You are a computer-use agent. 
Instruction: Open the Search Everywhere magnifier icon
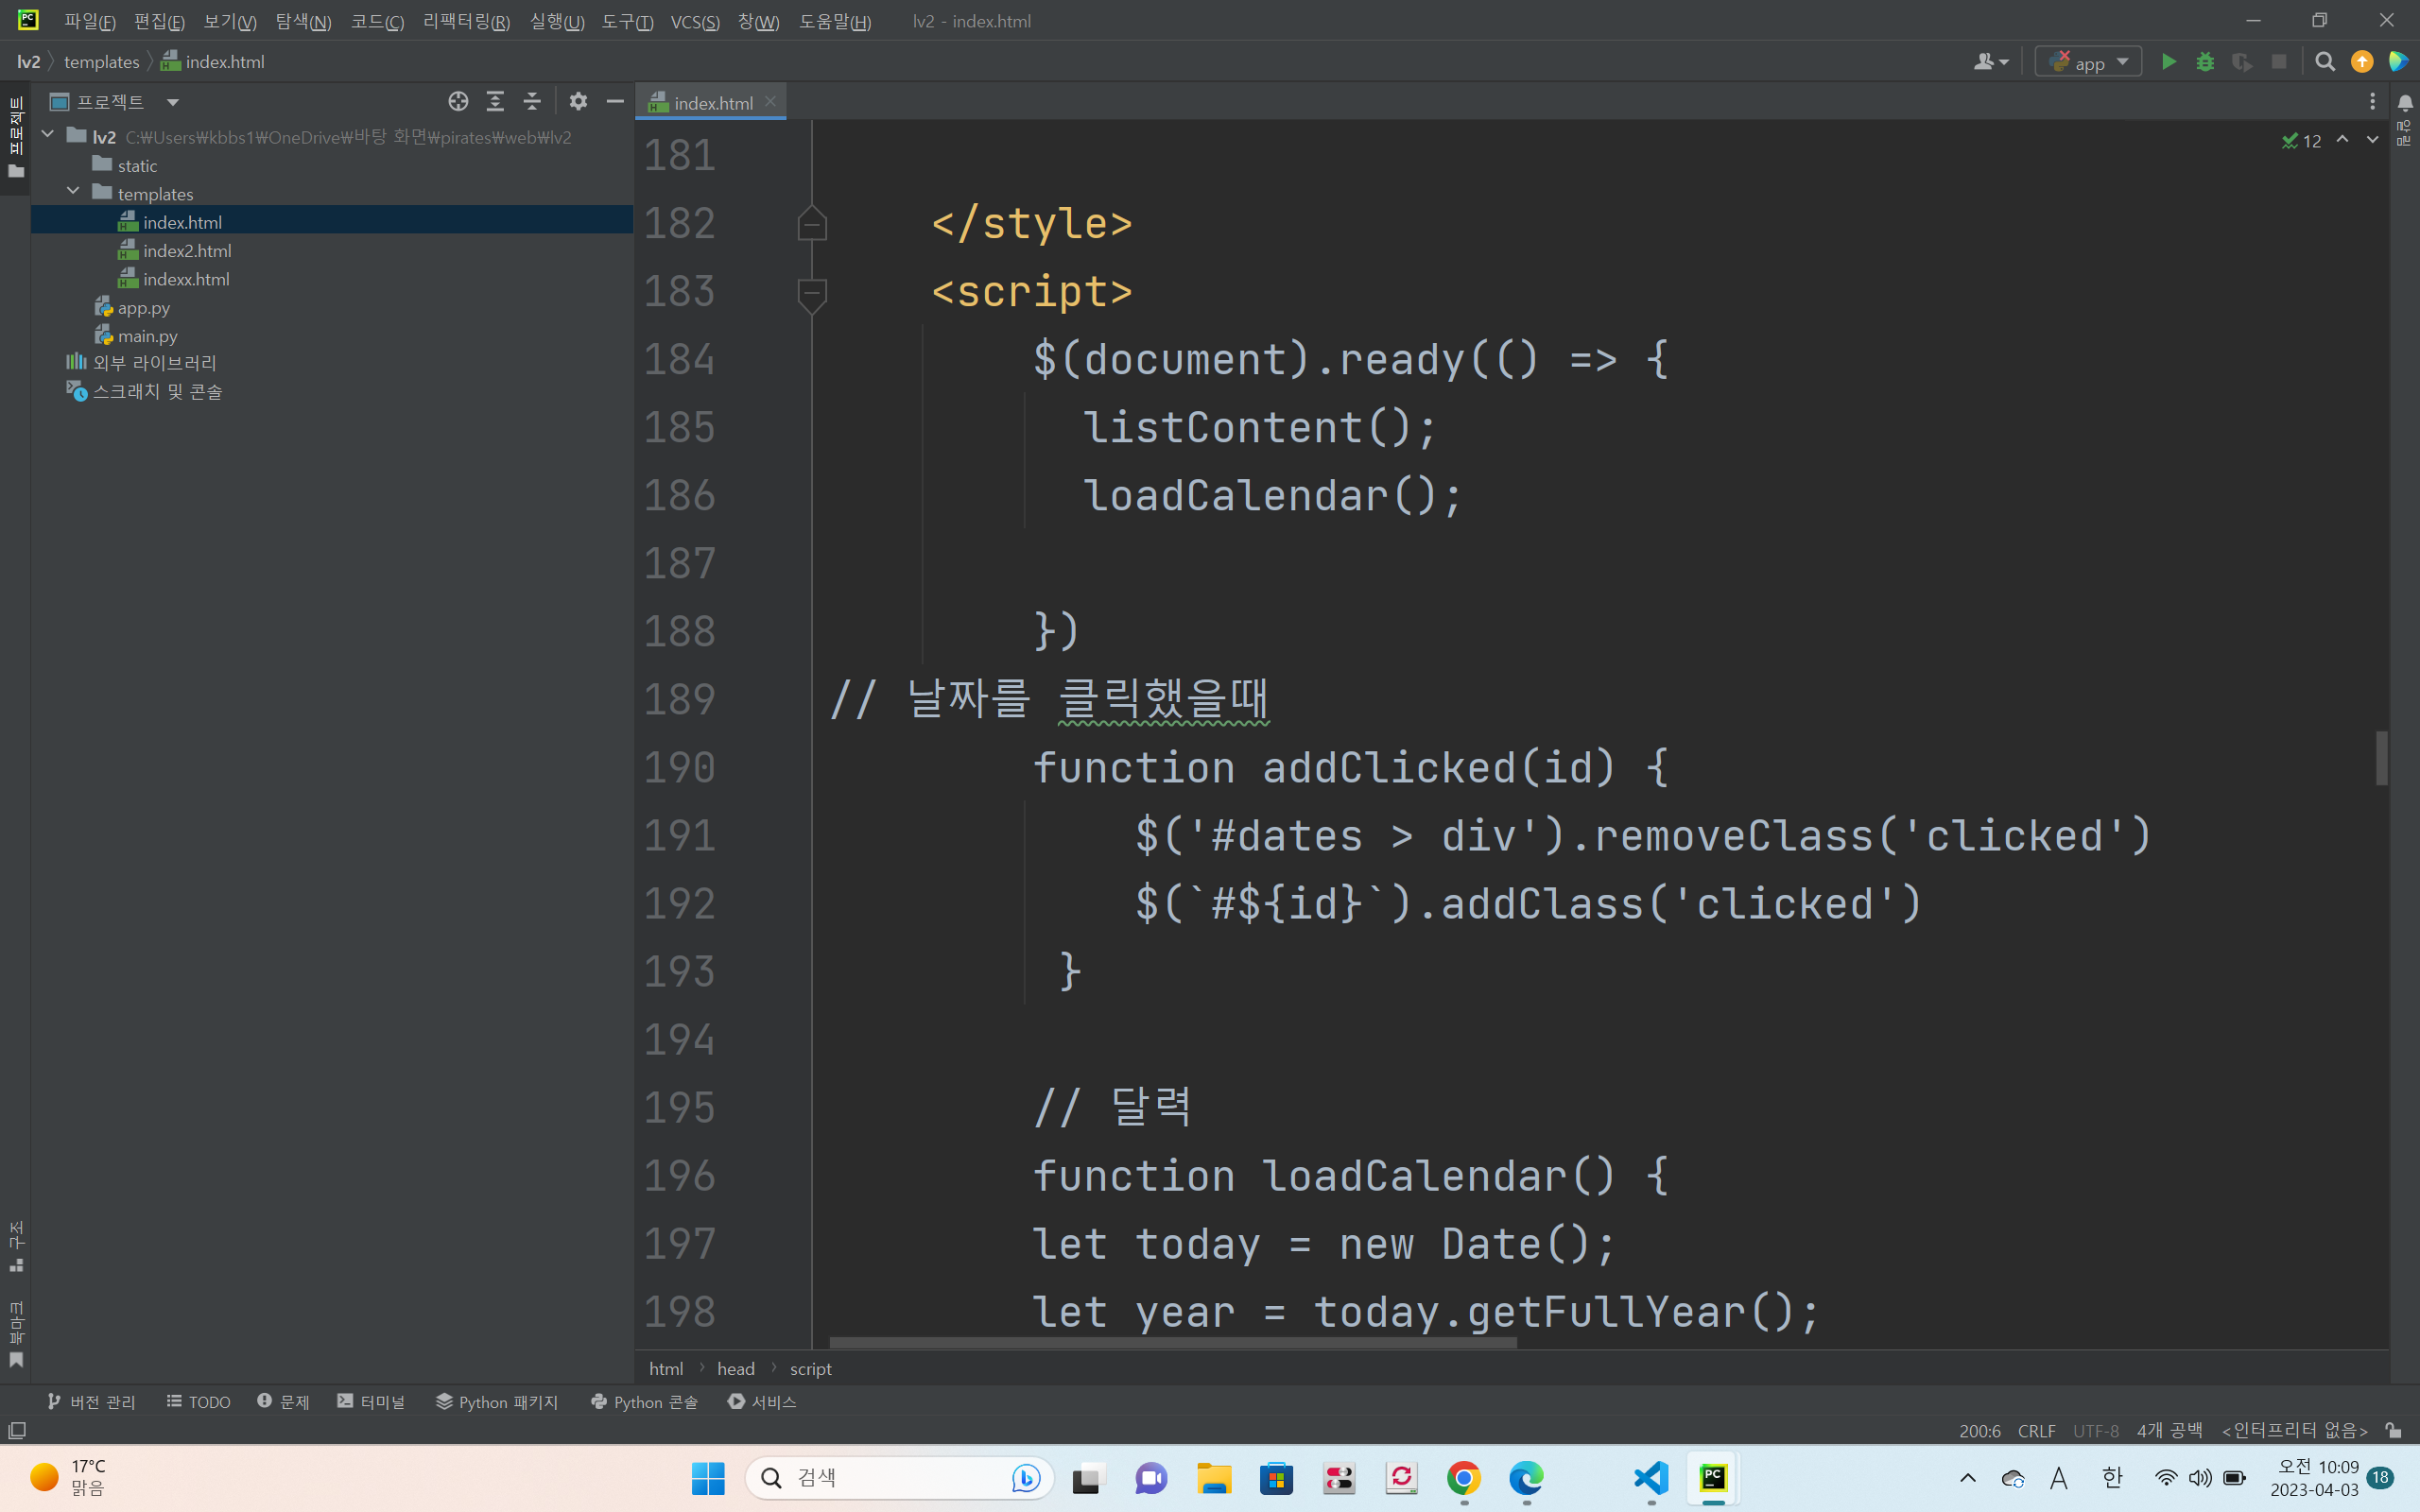pyautogui.click(x=2325, y=62)
